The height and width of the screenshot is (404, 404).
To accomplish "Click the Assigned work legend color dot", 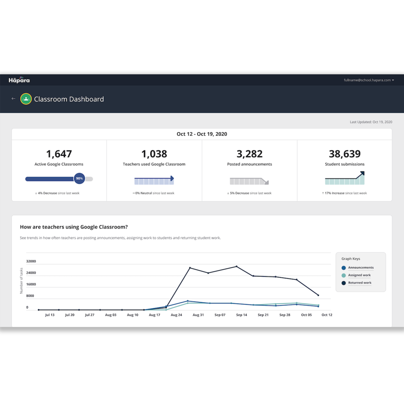I will click(x=344, y=275).
